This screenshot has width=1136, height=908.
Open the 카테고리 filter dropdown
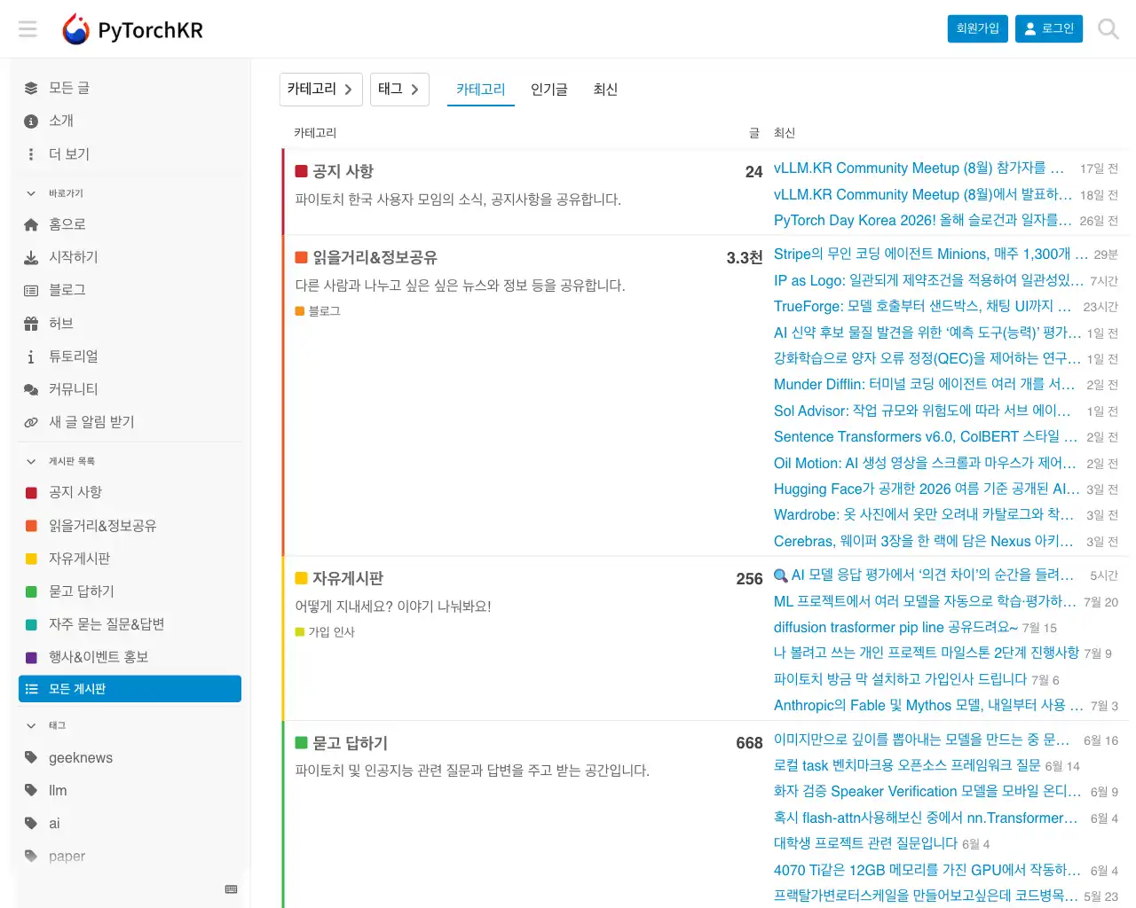pyautogui.click(x=320, y=90)
